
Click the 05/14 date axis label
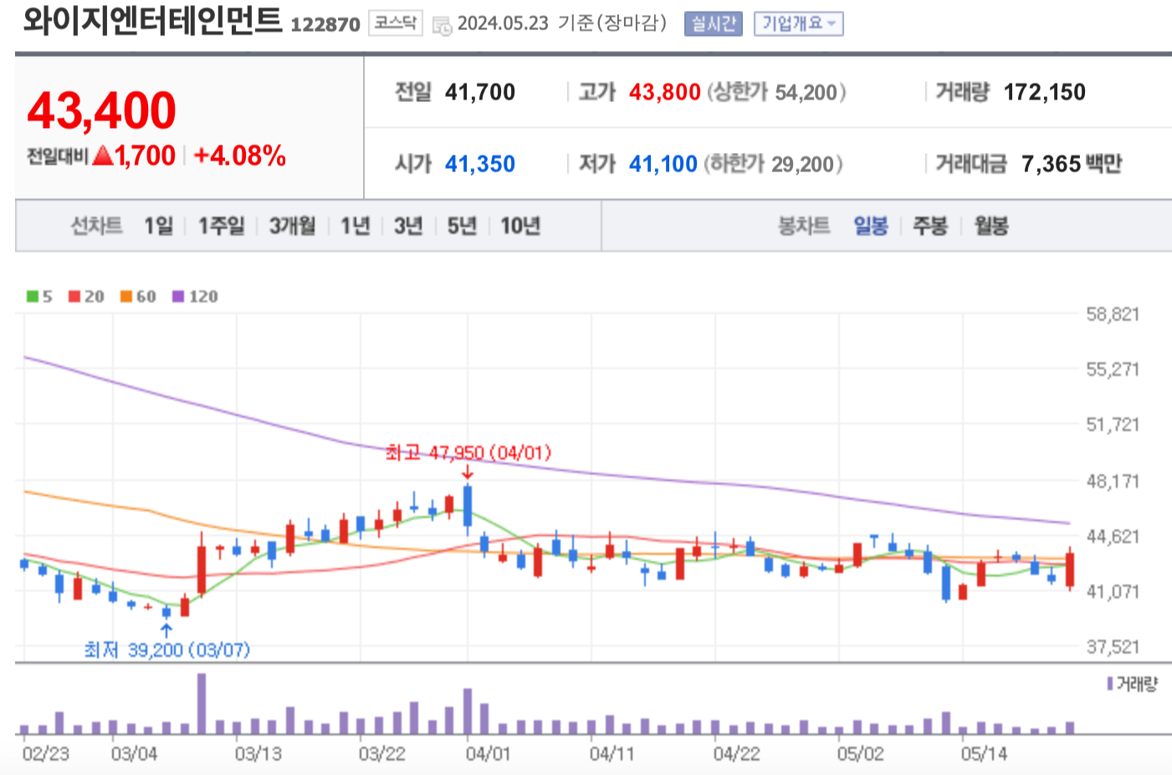click(985, 754)
